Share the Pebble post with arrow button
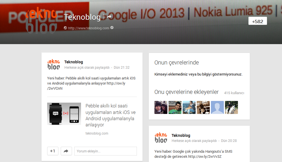The height and width of the screenshot is (162, 282). pyautogui.click(x=66, y=151)
